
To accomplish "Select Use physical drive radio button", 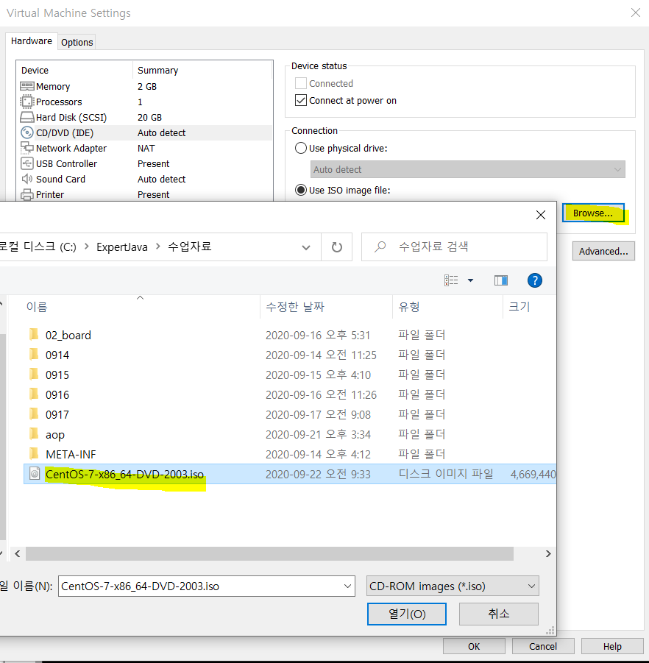I will [x=301, y=148].
